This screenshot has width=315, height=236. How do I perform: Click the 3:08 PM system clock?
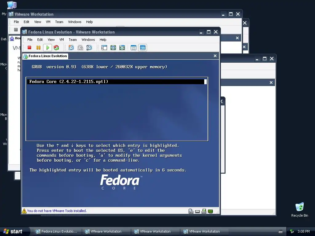click(303, 231)
